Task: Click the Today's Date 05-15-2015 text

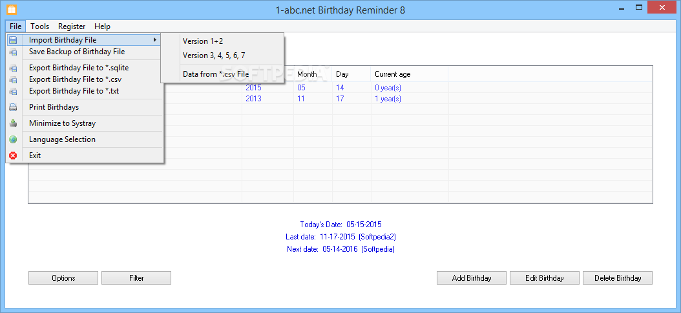Action: point(341,225)
